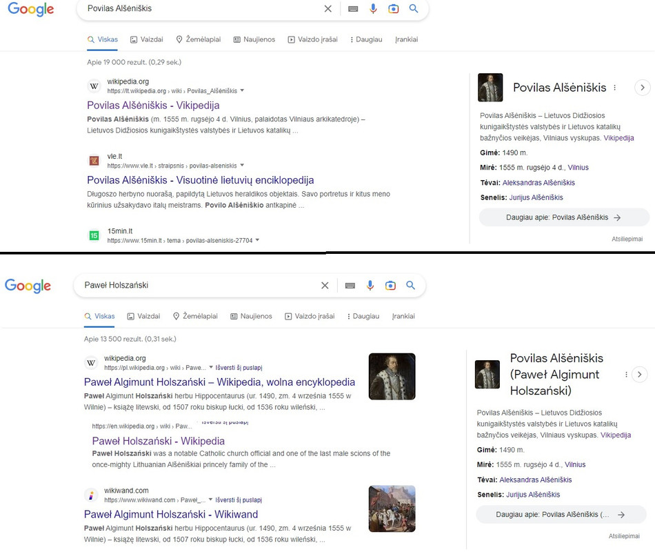Click Atsiliepimai in bottom knowledge panel
655x552 pixels.
624,536
